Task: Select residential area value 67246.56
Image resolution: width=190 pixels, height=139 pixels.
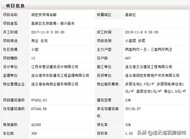Action: coord(39,109)
